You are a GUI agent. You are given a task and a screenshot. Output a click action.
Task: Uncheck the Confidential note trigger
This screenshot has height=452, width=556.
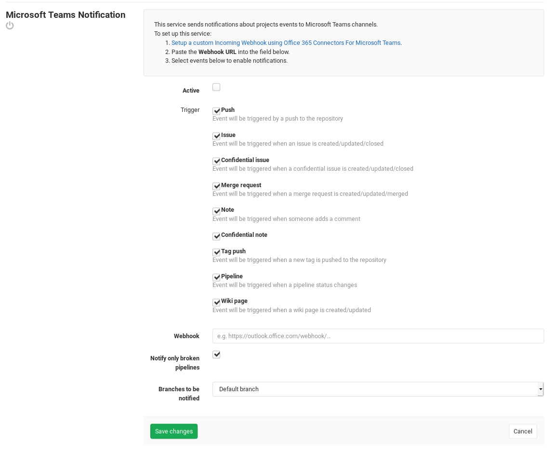click(x=216, y=236)
